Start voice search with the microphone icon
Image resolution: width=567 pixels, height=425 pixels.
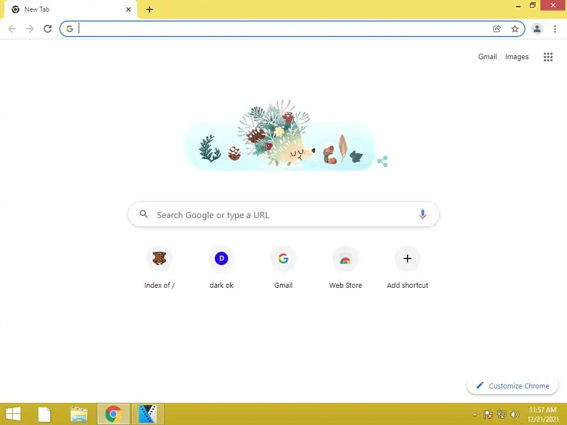click(422, 214)
